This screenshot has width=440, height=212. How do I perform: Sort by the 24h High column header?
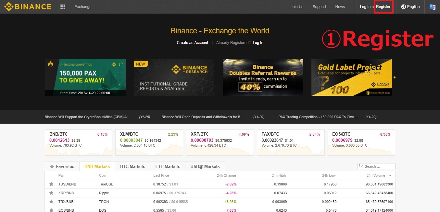point(279,175)
